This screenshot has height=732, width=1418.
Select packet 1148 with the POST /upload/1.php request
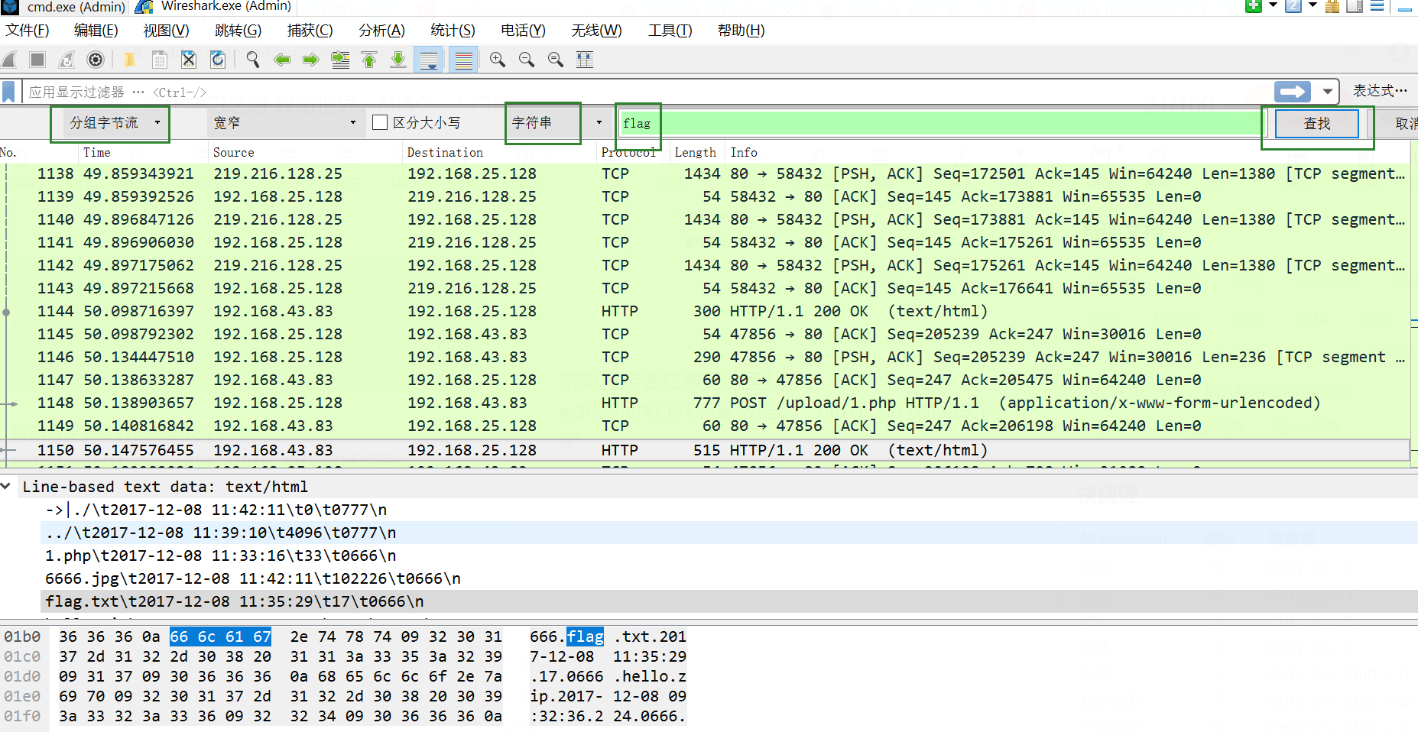click(x=688, y=403)
